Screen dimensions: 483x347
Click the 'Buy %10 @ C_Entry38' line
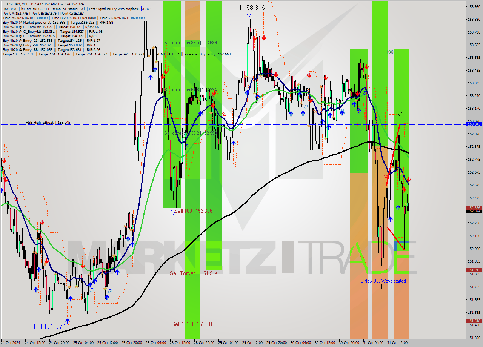[51, 27]
